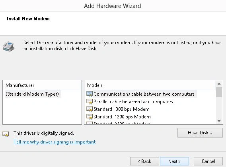Click the telephone modem icon
Viewport: 226px width, 167px height.
click(8, 46)
